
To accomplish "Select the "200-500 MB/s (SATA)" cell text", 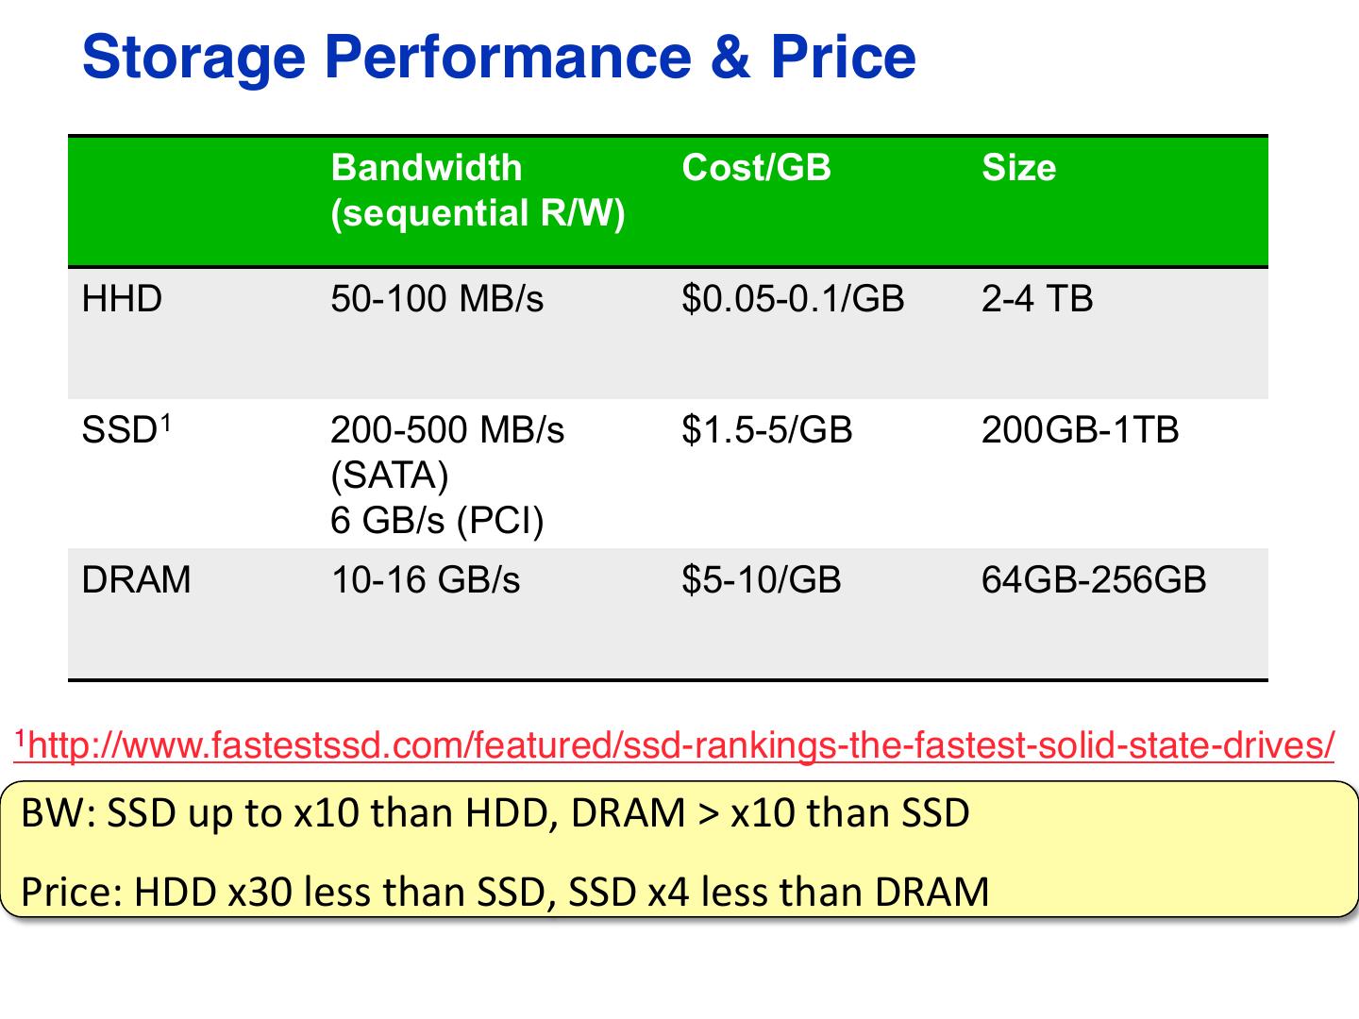I will tap(446, 452).
